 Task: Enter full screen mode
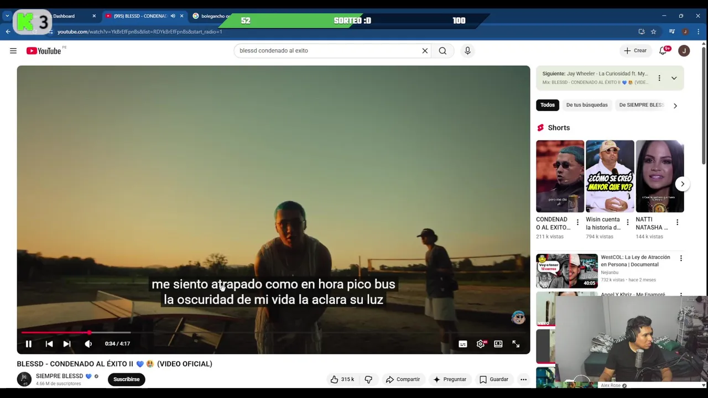click(x=516, y=344)
